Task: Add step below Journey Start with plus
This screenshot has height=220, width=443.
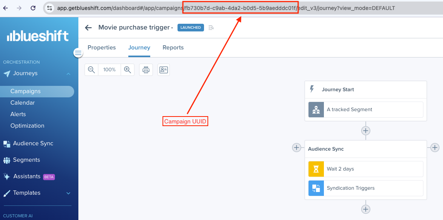Action: click(x=366, y=131)
